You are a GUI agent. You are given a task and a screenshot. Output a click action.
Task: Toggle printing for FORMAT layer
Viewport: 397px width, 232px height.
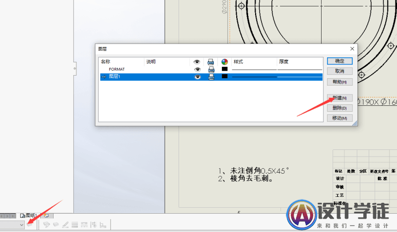pos(211,69)
